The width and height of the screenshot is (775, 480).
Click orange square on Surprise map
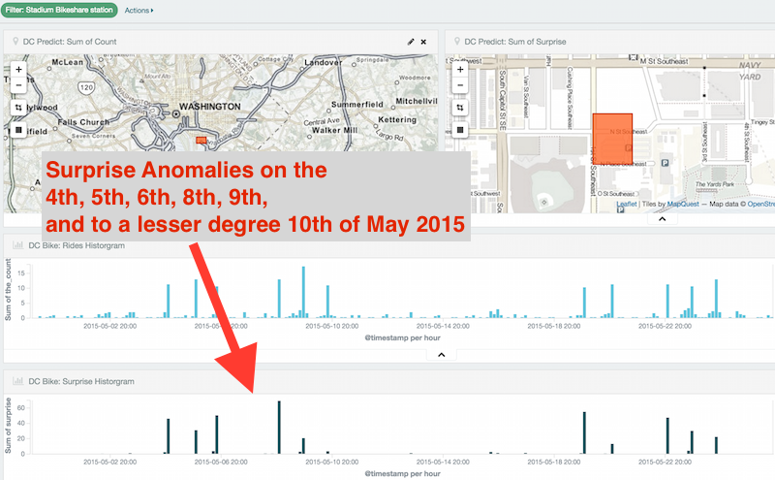pos(612,139)
